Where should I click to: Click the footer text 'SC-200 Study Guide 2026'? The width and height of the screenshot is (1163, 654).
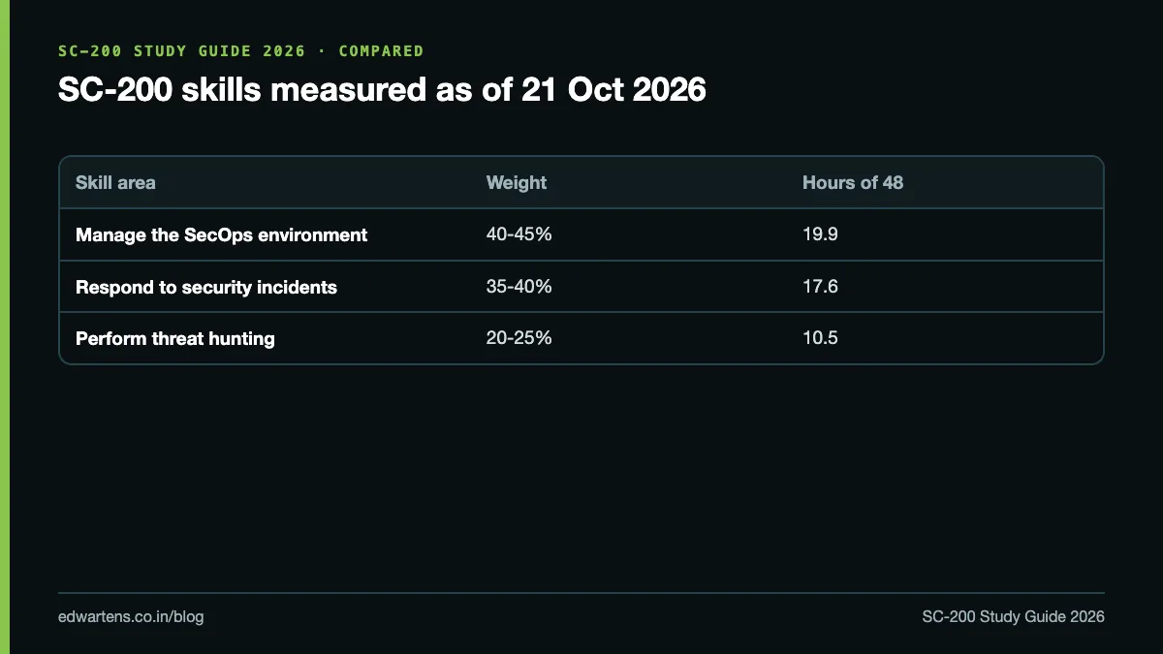coord(1014,616)
